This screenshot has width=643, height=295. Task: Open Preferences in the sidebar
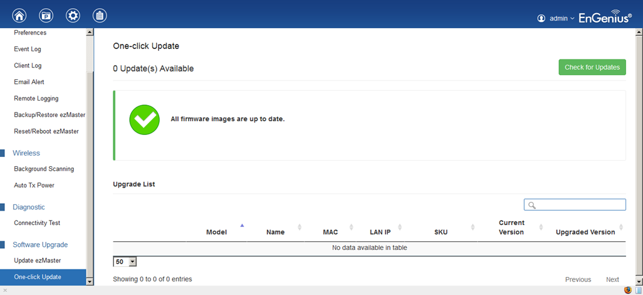[x=30, y=32]
